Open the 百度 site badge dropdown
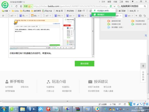Screen dimensions: 149x112 (x=28, y=6)
